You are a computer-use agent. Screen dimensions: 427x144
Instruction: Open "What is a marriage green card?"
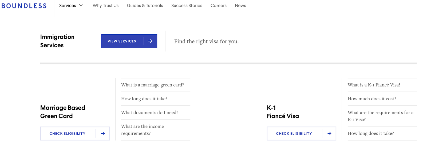[152, 85]
